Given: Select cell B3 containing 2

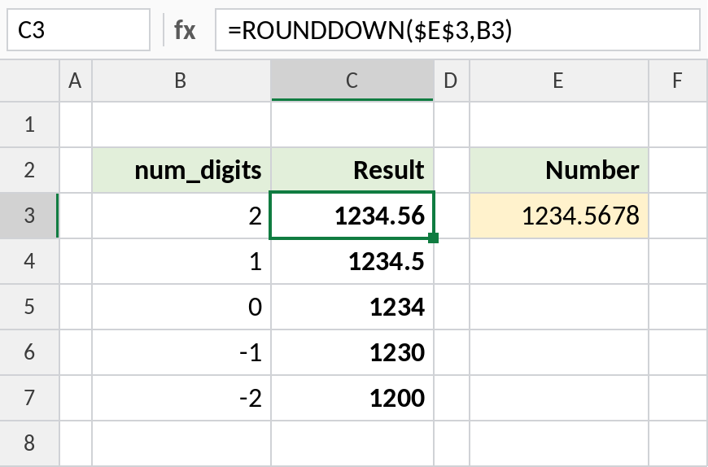Looking at the screenshot, I should [181, 216].
